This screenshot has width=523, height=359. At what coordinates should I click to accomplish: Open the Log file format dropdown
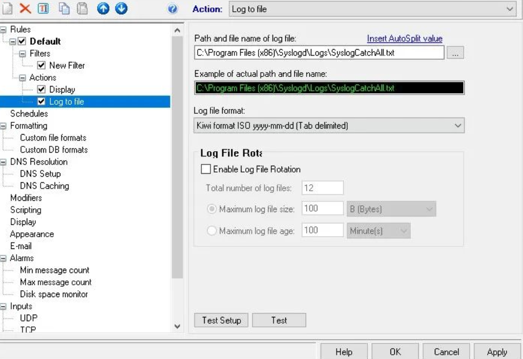point(329,126)
